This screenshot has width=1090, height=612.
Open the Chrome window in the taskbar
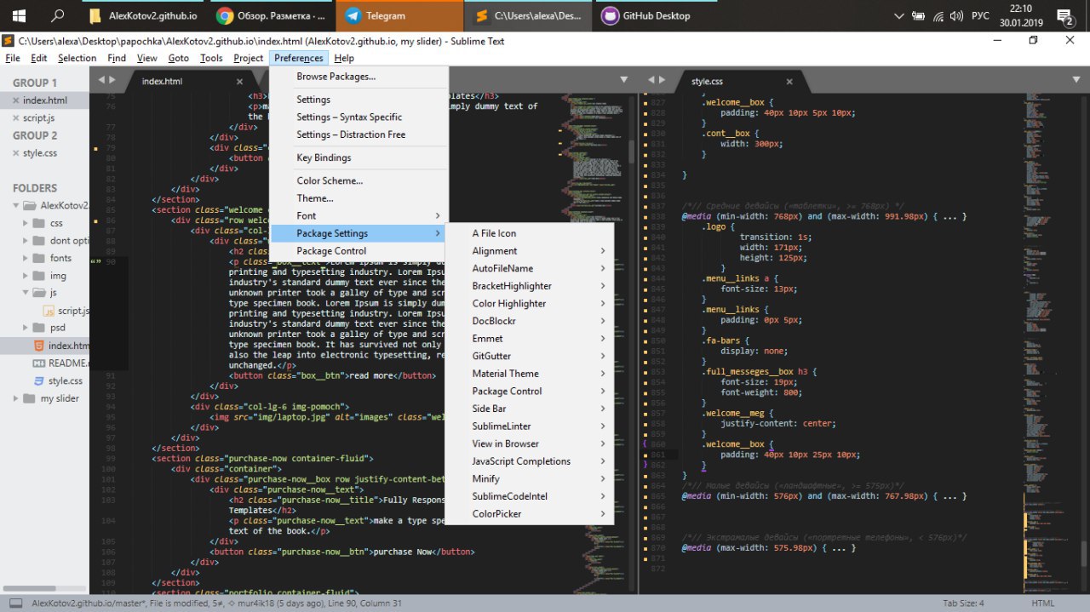271,15
